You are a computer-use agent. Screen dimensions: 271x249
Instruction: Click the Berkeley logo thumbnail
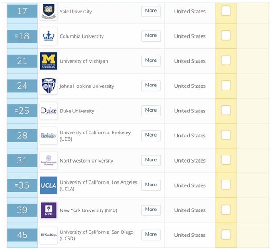(x=49, y=136)
